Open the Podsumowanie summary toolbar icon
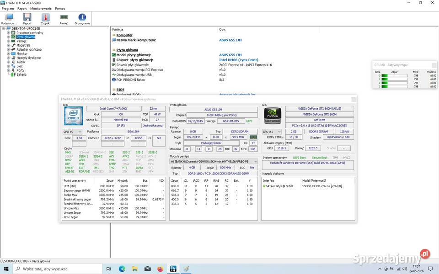 click(9, 19)
